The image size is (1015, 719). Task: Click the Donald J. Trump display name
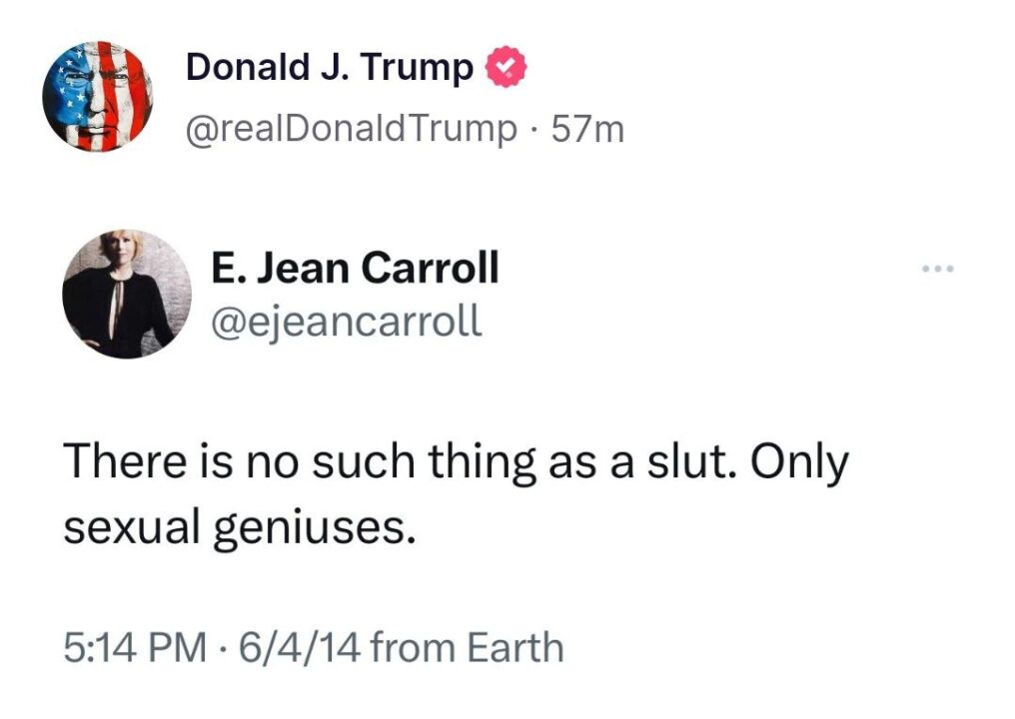coord(330,68)
